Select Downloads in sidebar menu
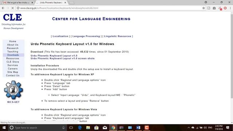The image size is (233, 131). pos(13,55)
